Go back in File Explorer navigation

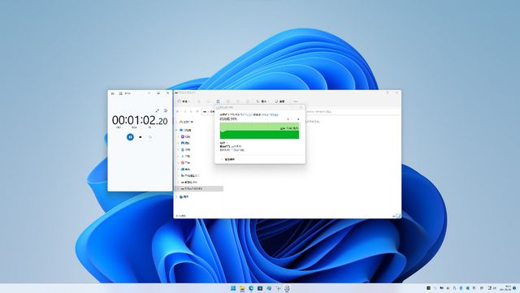[x=178, y=112]
